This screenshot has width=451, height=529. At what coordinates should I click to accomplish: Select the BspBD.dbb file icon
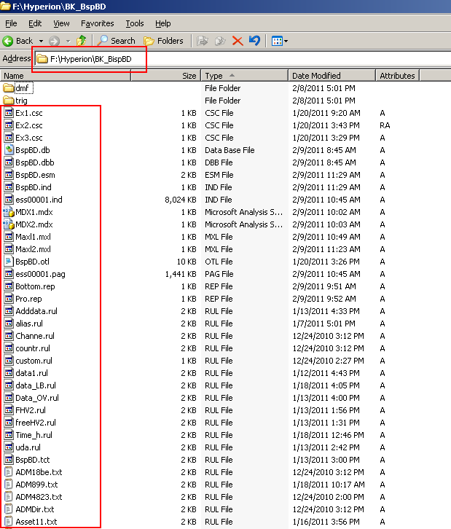pyautogui.click(x=9, y=162)
